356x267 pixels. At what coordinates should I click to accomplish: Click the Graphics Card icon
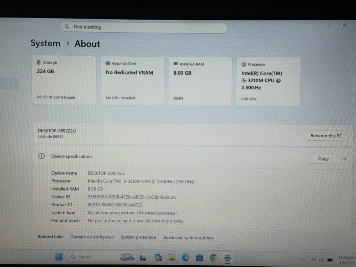108,63
